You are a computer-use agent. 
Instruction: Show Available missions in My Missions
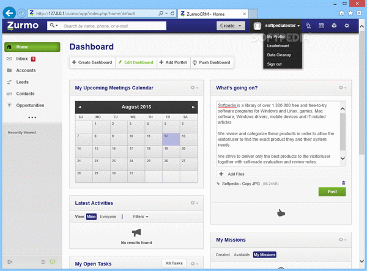click(242, 254)
